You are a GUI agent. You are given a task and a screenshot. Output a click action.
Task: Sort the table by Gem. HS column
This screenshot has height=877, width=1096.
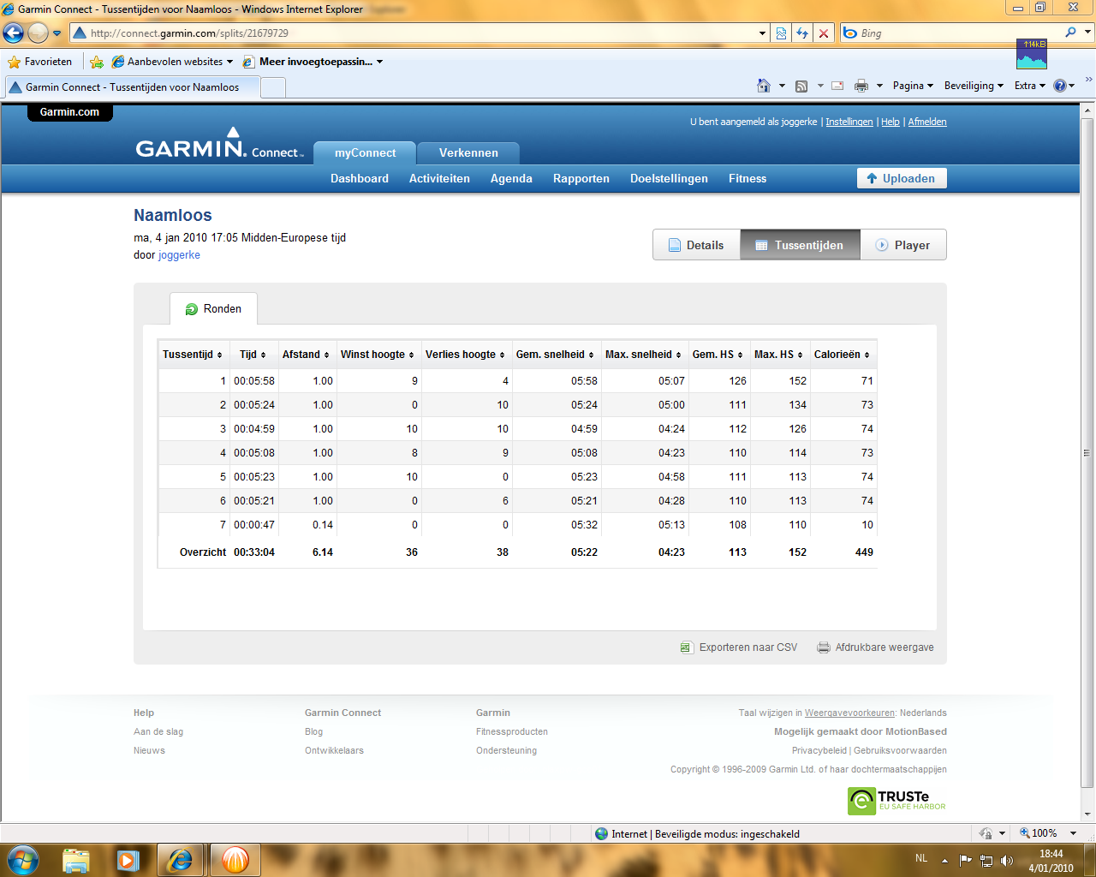[718, 355]
